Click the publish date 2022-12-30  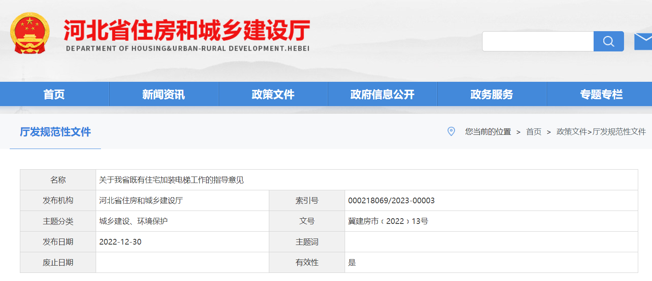(120, 242)
